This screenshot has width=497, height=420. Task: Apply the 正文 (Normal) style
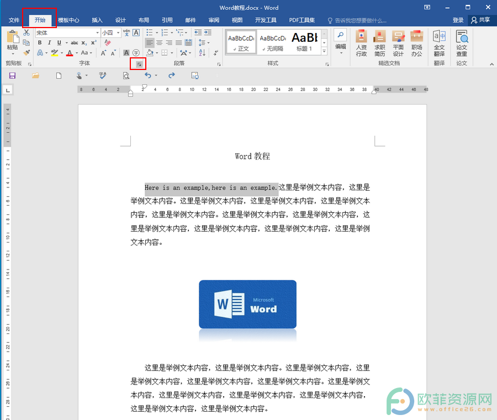241,42
